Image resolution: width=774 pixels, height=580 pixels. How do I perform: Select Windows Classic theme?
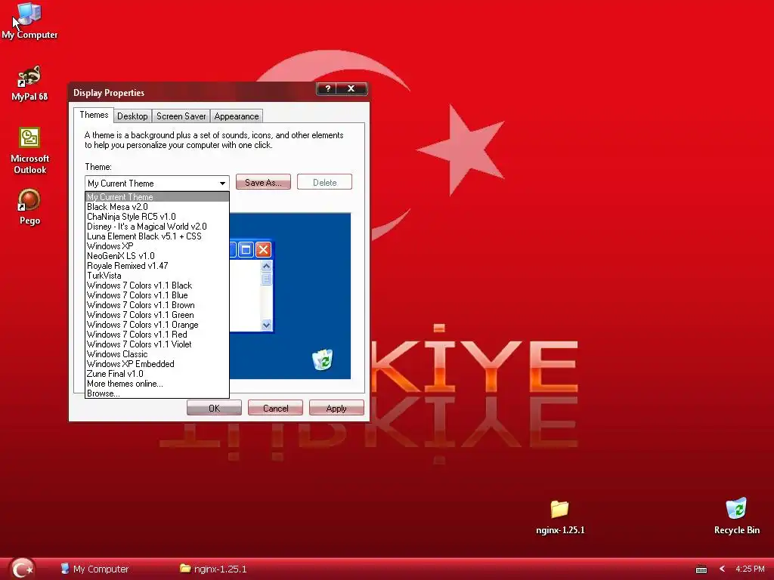click(157, 354)
